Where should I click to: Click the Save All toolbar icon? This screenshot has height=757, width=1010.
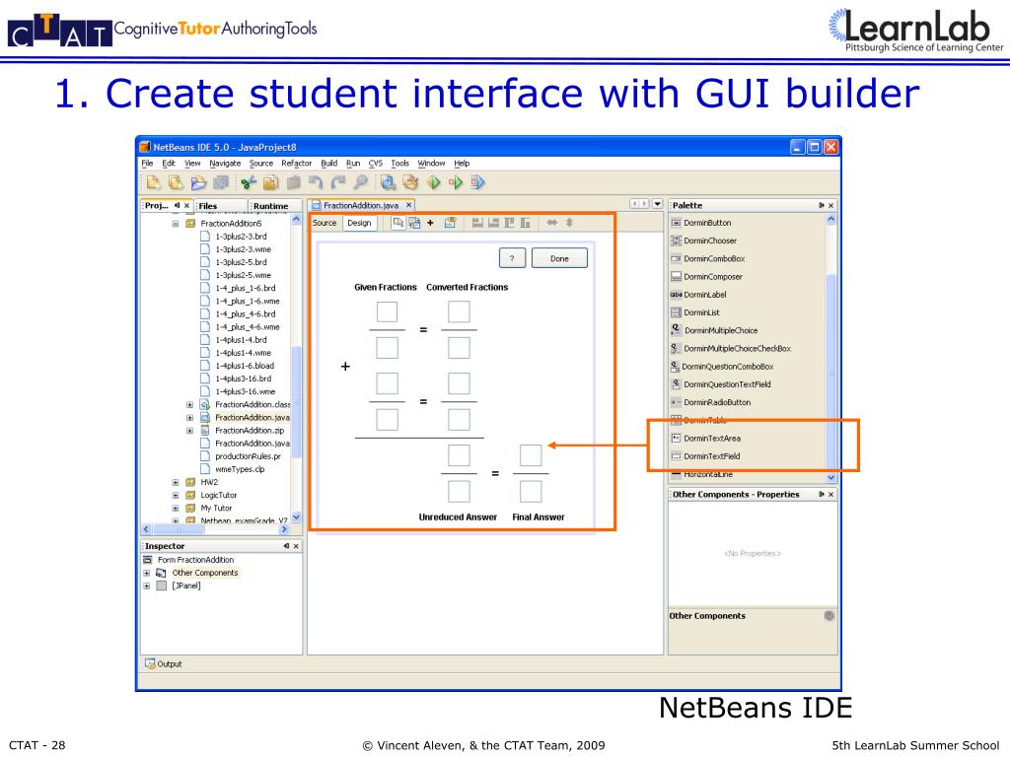coord(220,182)
